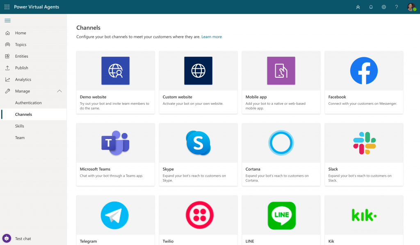Open the Facebook channel title
Image resolution: width=420 pixels, height=245 pixels.
click(x=337, y=97)
